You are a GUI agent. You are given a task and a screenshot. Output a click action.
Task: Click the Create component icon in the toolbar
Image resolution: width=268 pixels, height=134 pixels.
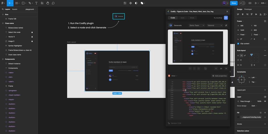(131, 3)
